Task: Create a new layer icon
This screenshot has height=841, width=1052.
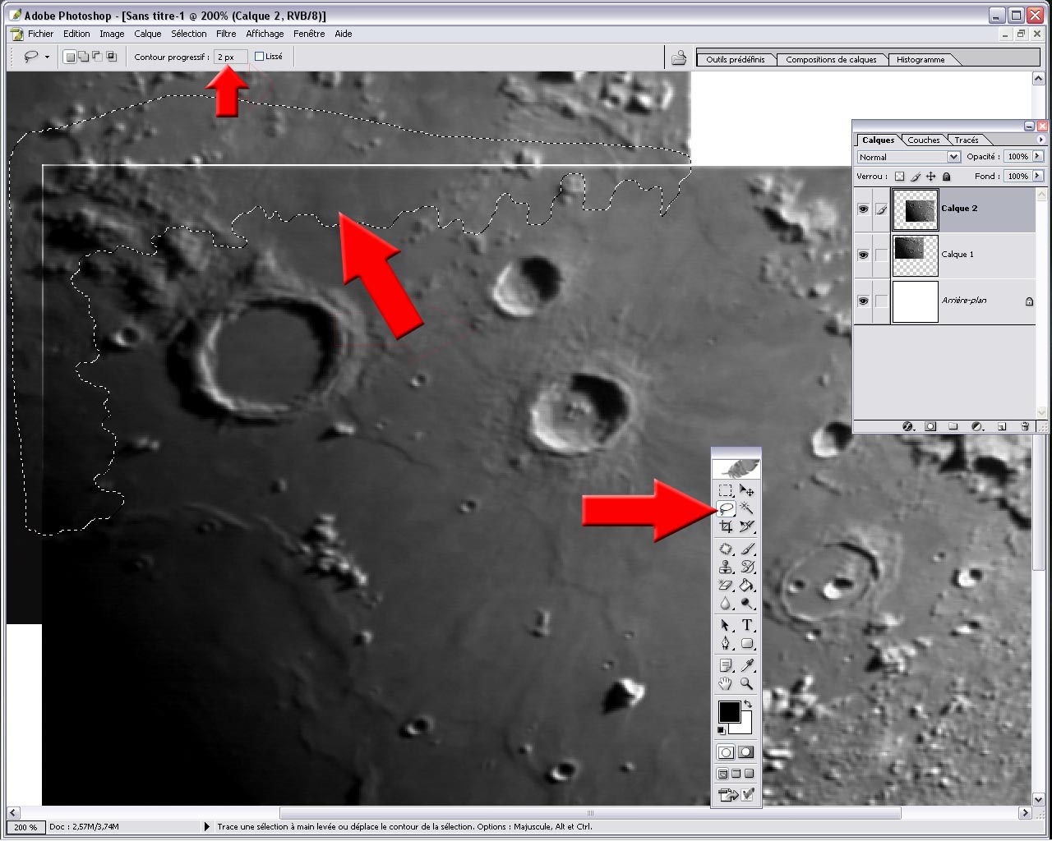Action: (x=1002, y=427)
